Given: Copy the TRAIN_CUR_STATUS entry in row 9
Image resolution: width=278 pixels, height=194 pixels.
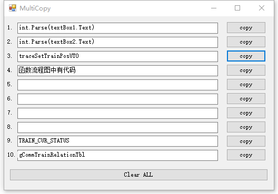Looking at the screenshot, I should coord(246,141).
